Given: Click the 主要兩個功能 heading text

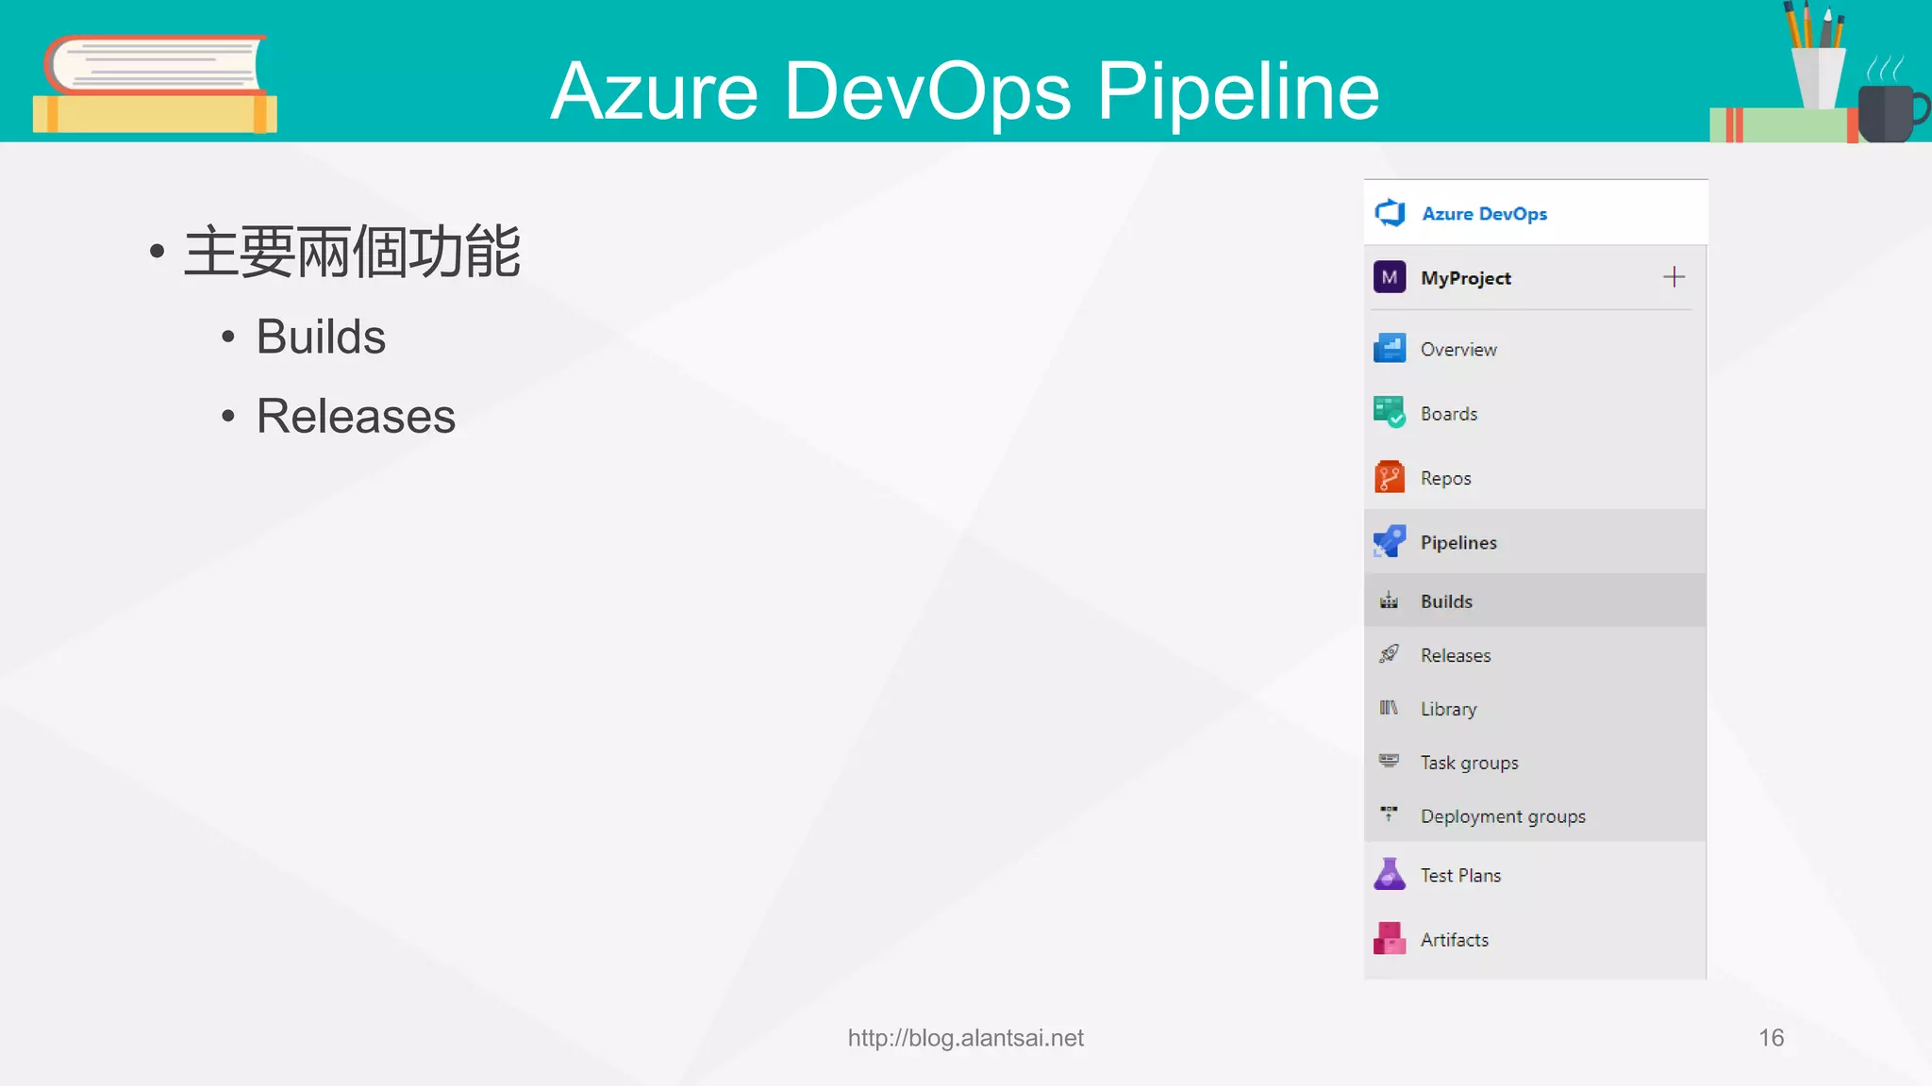Looking at the screenshot, I should click(352, 252).
